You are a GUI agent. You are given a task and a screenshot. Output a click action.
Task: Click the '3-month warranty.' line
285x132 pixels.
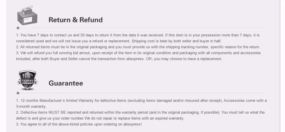tap(31, 107)
